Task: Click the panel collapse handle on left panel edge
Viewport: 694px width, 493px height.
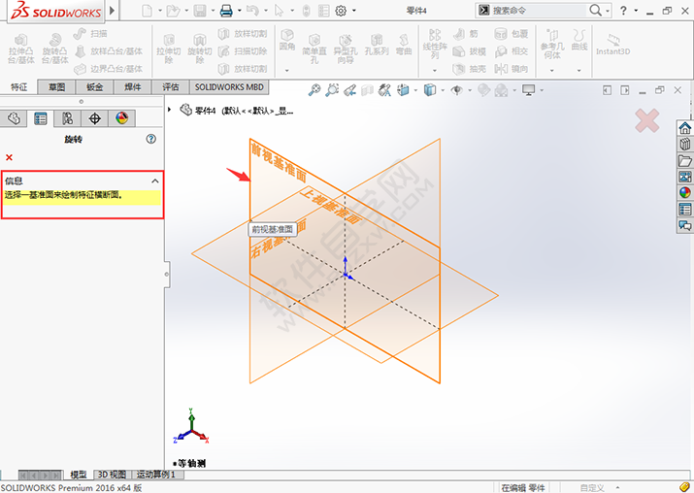Action: click(167, 275)
